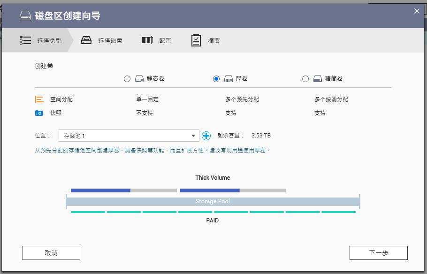Click the clipboard icon beside 摘要 step
Screen dimensions: 427x274
[196, 40]
